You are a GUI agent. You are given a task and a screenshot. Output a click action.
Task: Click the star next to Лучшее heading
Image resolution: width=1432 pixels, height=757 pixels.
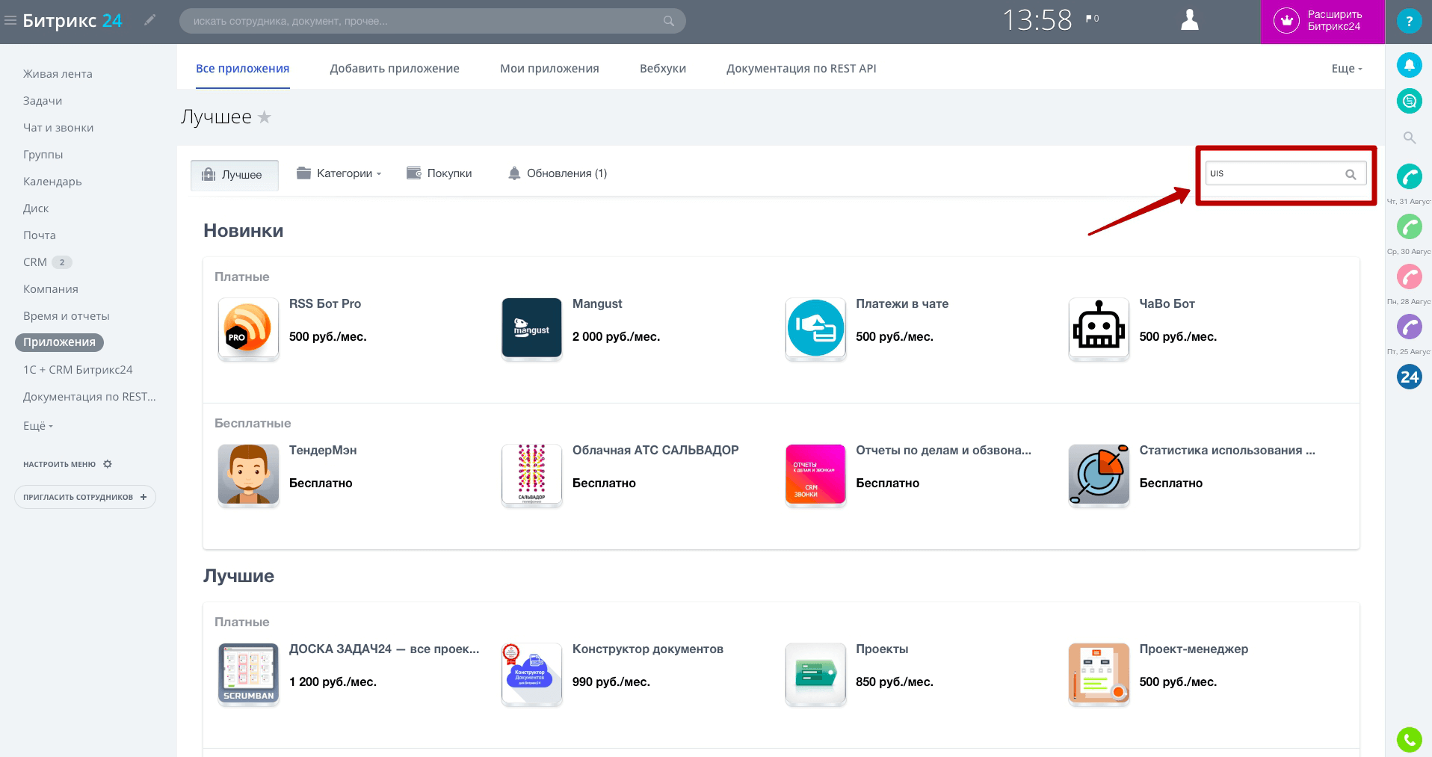265,117
